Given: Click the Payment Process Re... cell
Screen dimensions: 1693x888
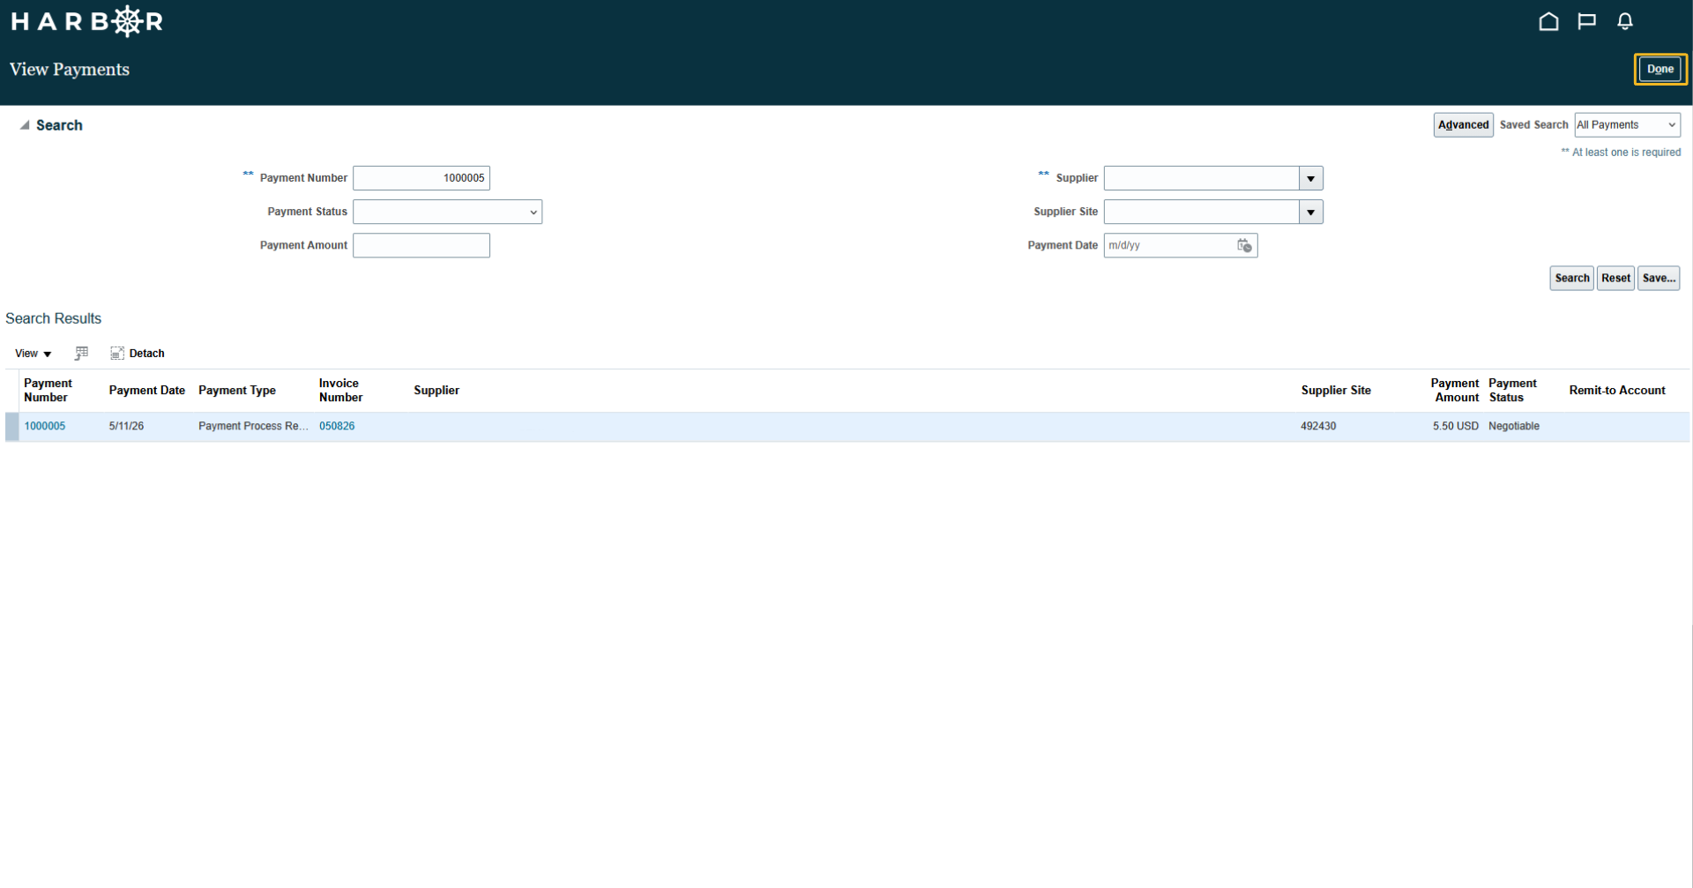Looking at the screenshot, I should pyautogui.click(x=253, y=426).
